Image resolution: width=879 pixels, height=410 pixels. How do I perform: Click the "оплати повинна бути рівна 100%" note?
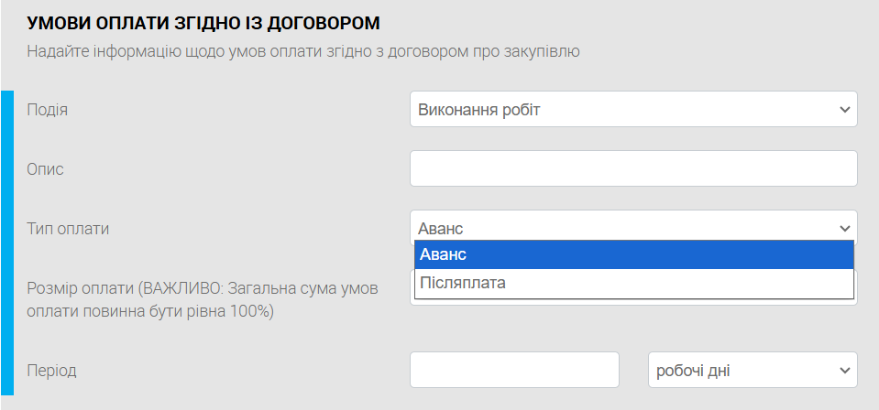151,311
